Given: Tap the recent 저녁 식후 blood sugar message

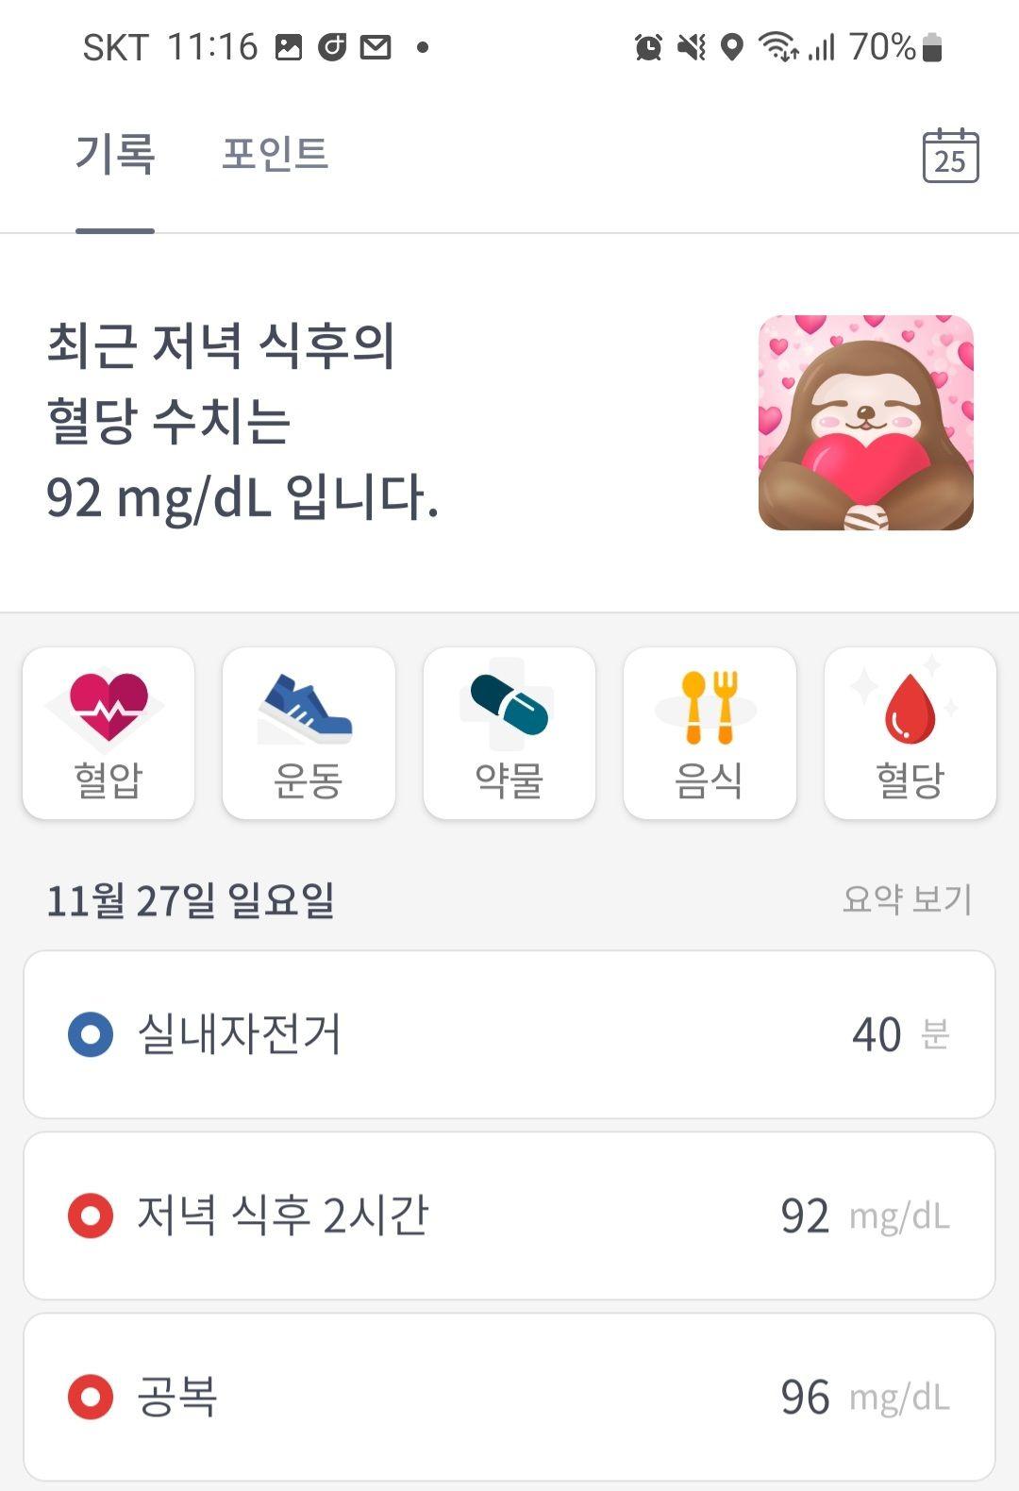Looking at the screenshot, I should (242, 421).
